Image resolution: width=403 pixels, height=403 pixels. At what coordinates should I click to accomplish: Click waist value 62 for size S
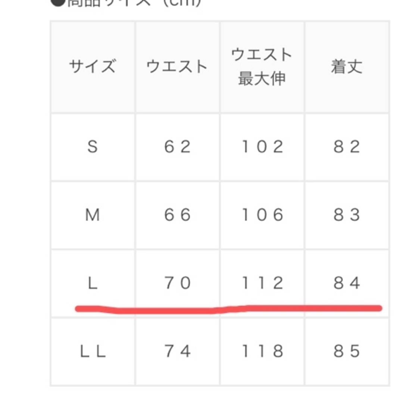tap(177, 147)
